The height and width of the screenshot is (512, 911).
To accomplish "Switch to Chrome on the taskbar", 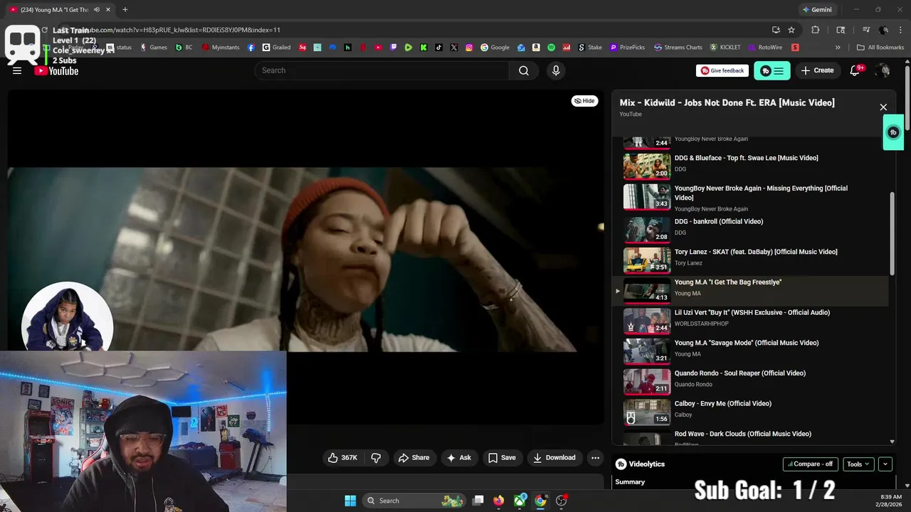I will pos(541,501).
